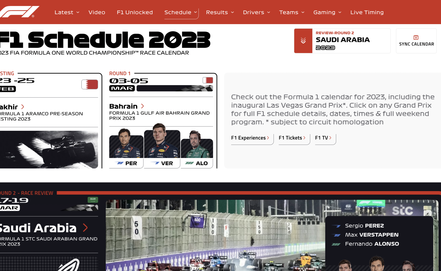Click the ROUND 1 label

point(120,73)
